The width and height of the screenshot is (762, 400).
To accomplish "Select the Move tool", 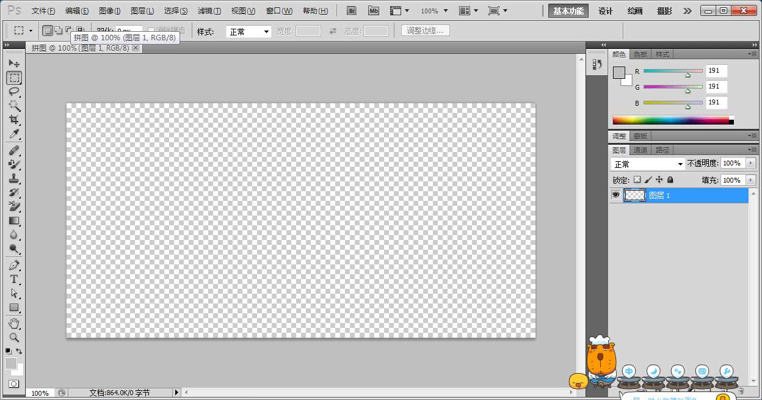I will (14, 64).
